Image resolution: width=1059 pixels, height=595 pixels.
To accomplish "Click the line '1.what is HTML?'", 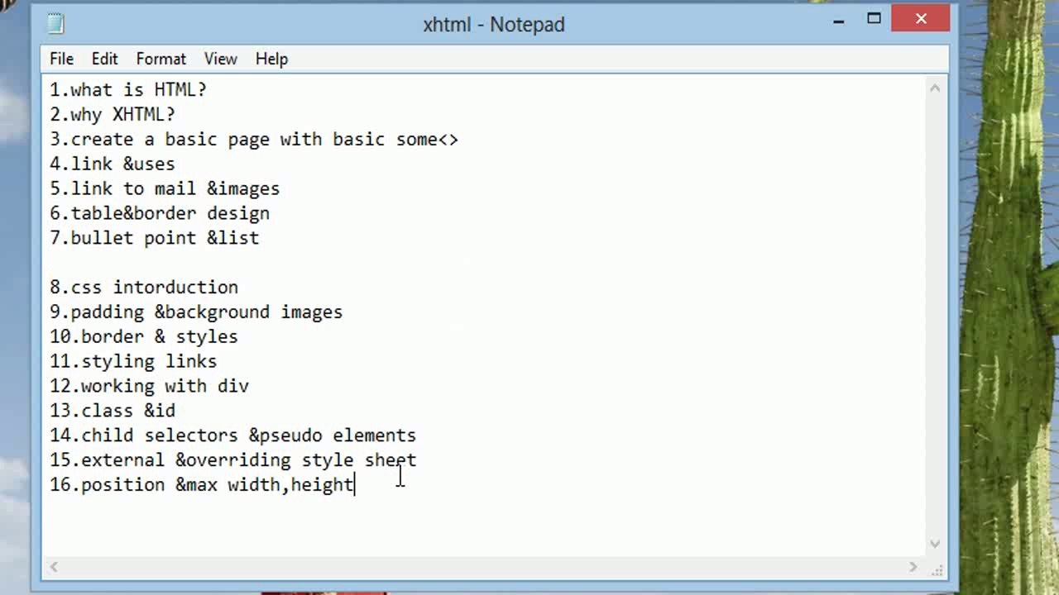I will [x=127, y=89].
